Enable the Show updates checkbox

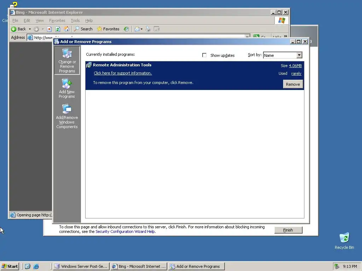[204, 55]
